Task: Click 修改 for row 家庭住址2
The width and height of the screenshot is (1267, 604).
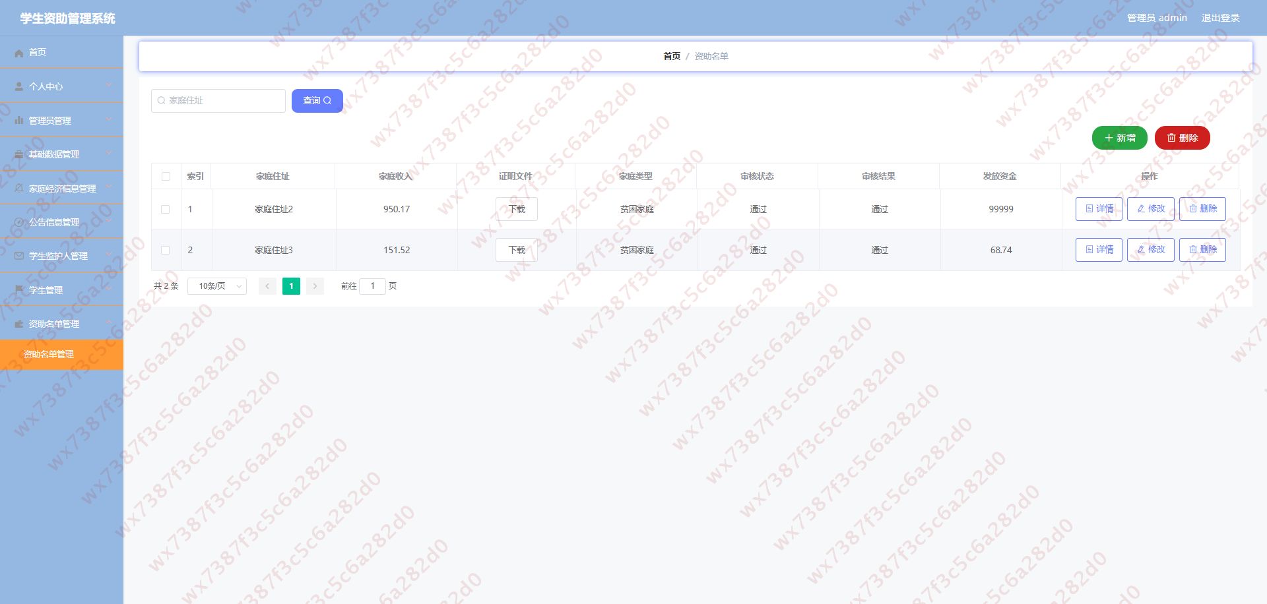Action: click(1151, 209)
